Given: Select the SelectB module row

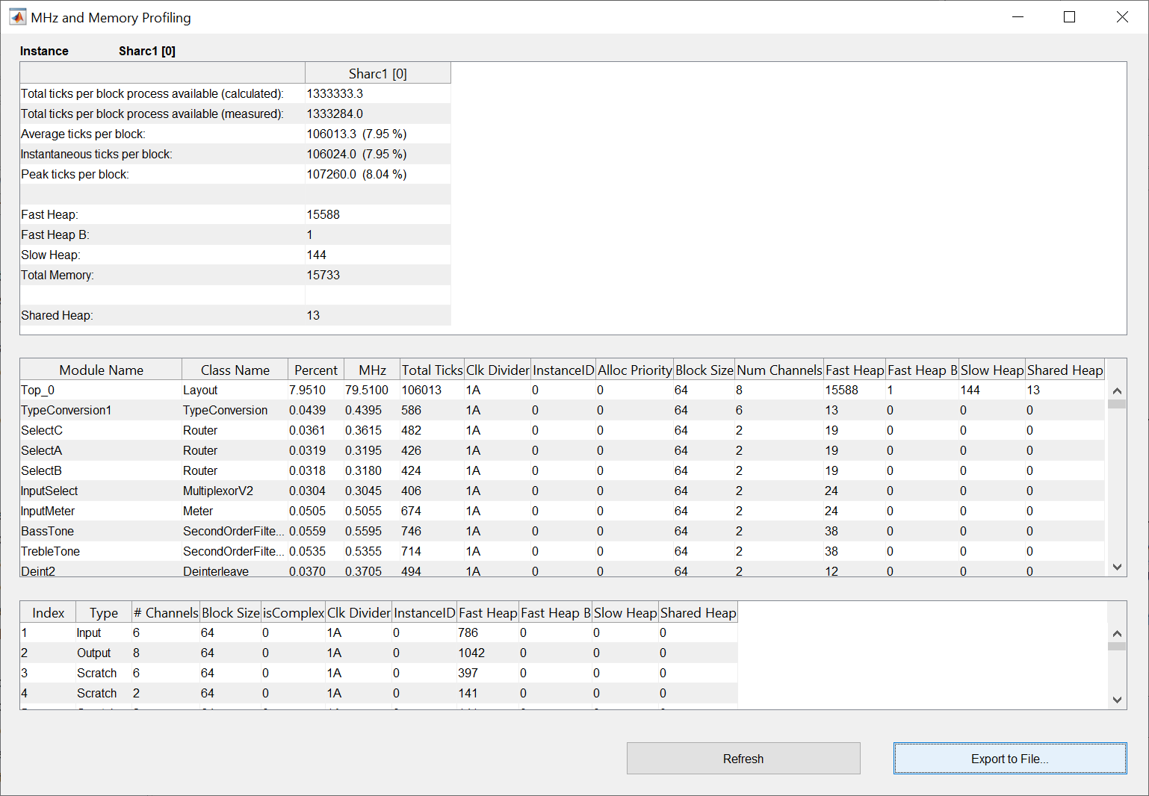Looking at the screenshot, I should 562,470.
